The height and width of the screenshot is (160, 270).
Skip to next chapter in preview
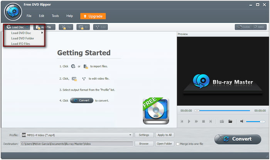click(211, 122)
